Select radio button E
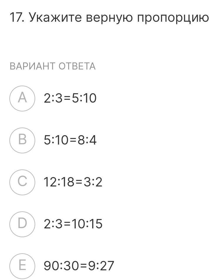Image resolution: width=223 pixels, height=280 pixels. click(22, 266)
